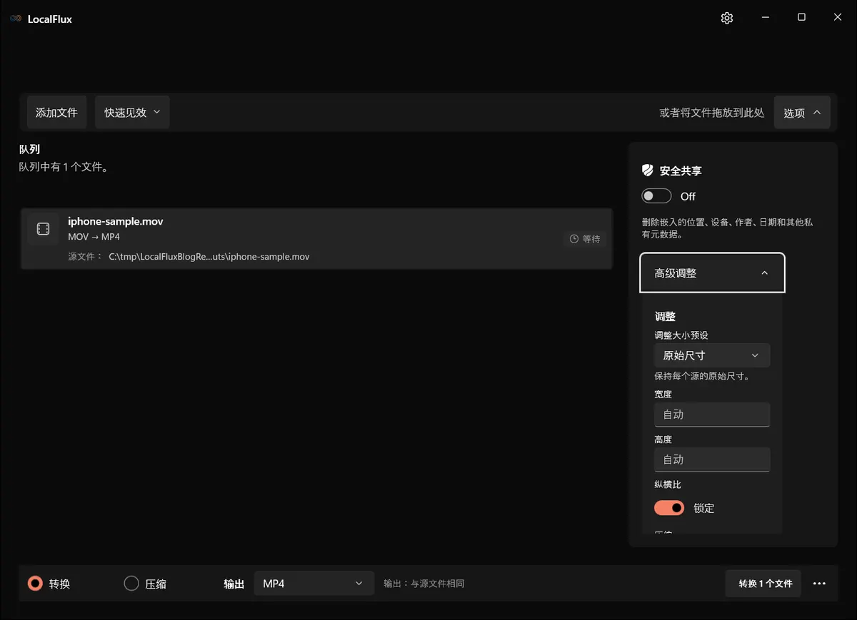Click the 转换 1 个文件 button

pyautogui.click(x=763, y=584)
